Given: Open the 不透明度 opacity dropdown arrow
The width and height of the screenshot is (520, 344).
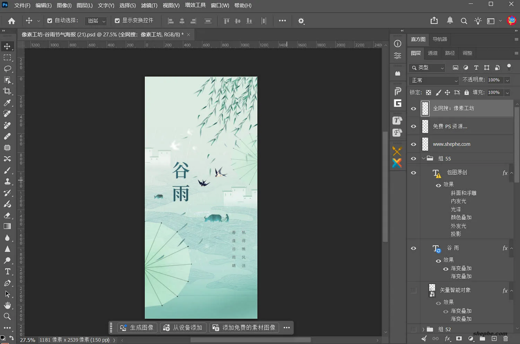Looking at the screenshot, I should 507,80.
